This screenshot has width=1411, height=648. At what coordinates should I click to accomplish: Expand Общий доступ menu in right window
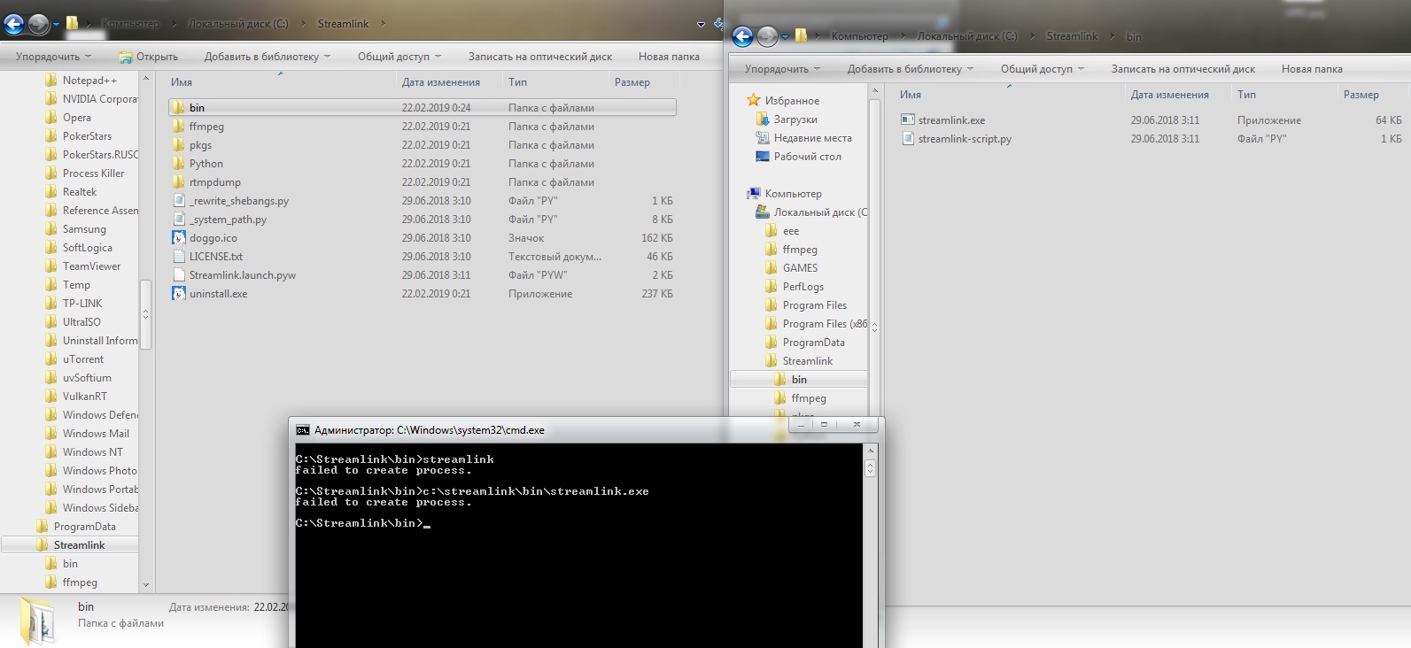[1043, 69]
